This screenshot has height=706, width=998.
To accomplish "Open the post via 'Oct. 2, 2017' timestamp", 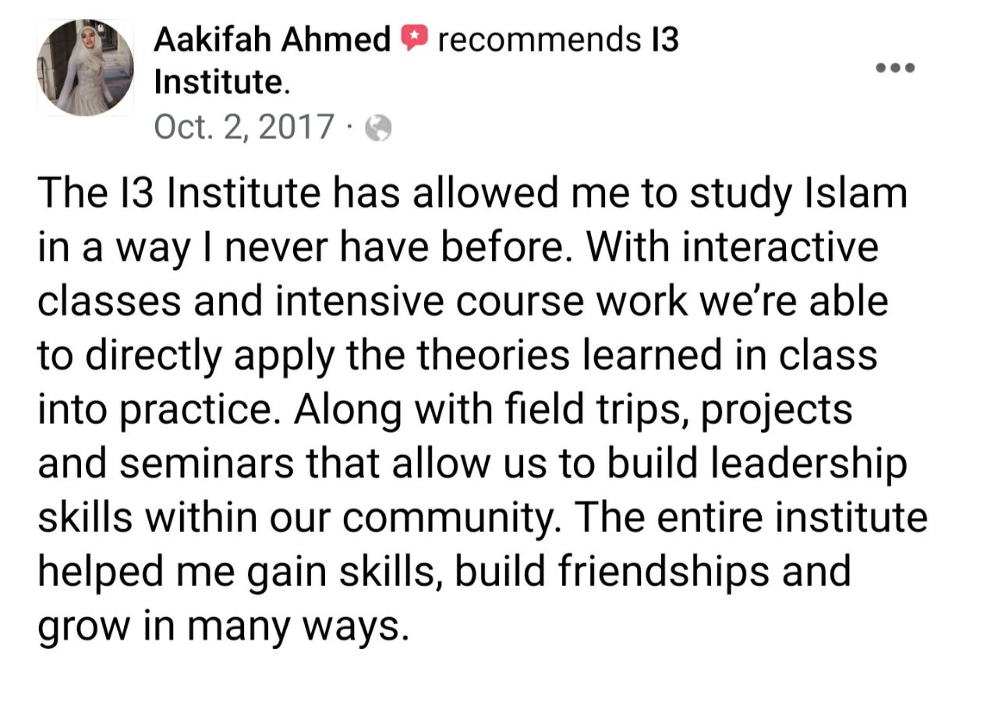I will (245, 127).
